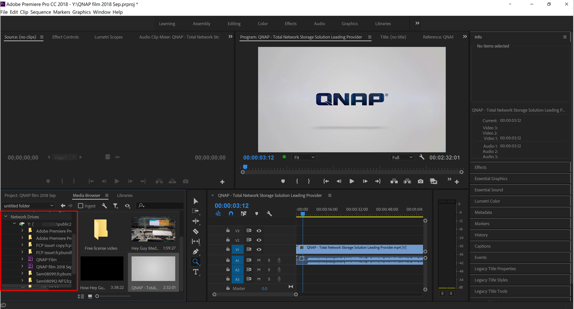Open the Full playback resolution dropdown

(x=402, y=157)
